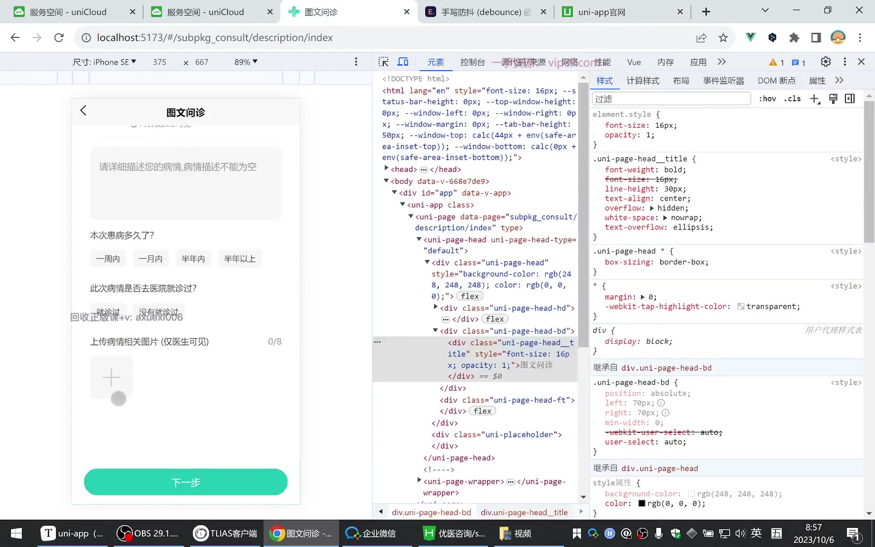
Task: Toggle the computed styles sidebar icon
Action: pos(850,99)
